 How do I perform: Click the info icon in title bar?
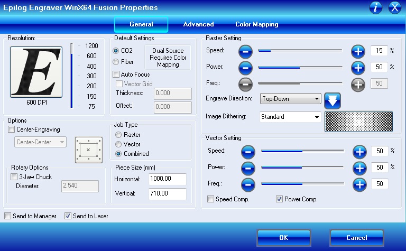point(376,7)
